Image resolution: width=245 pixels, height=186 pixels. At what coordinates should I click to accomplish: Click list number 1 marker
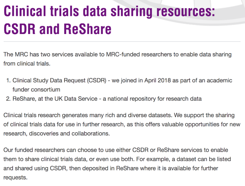pos(9,80)
